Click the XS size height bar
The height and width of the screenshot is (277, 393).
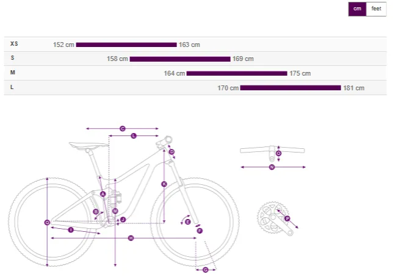click(x=126, y=45)
